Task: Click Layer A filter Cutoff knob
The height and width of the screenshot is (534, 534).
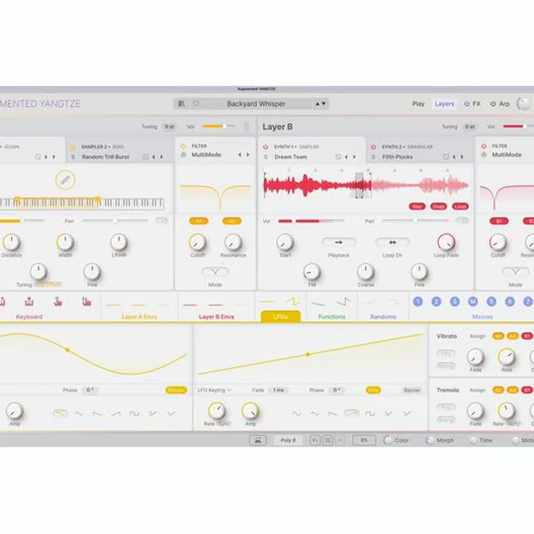Action: tap(197, 243)
